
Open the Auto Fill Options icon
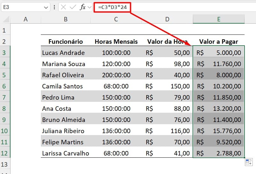(249, 162)
